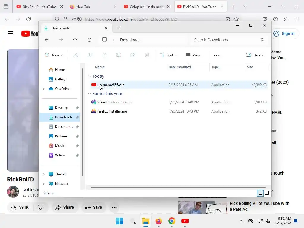Click the search magnifier in Search Downloads
The height and width of the screenshot is (228, 304).
click(262, 40)
